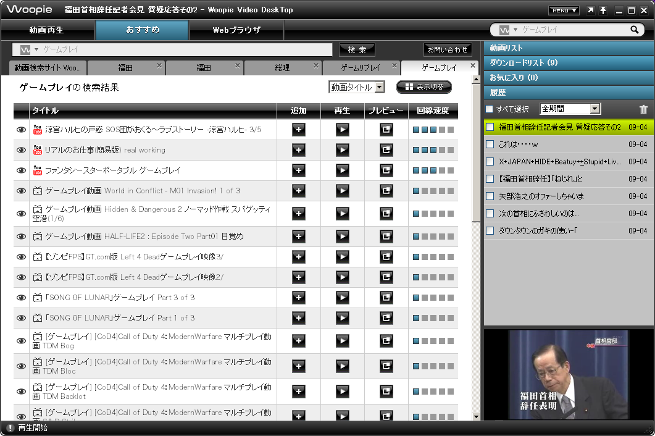The width and height of the screenshot is (655, 436).
Task: Play Left 4 Deadゲームプレイ映像2 video
Action: pyautogui.click(x=342, y=277)
